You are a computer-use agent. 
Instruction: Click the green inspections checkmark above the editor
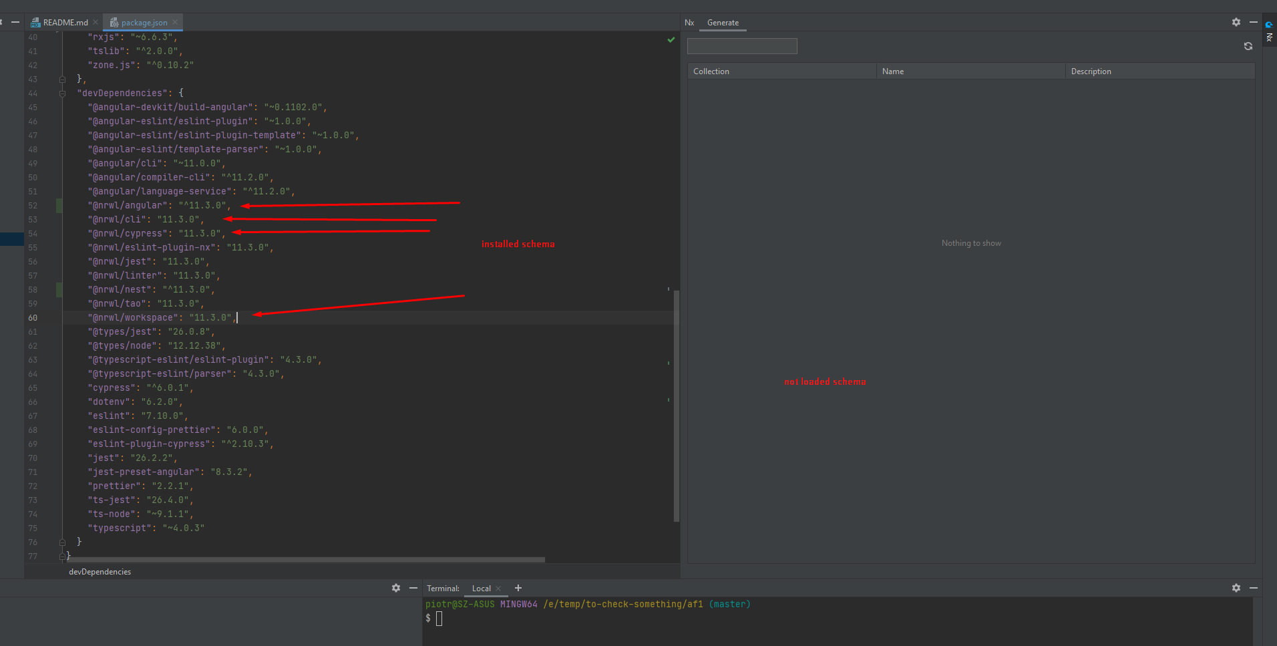pyautogui.click(x=671, y=40)
